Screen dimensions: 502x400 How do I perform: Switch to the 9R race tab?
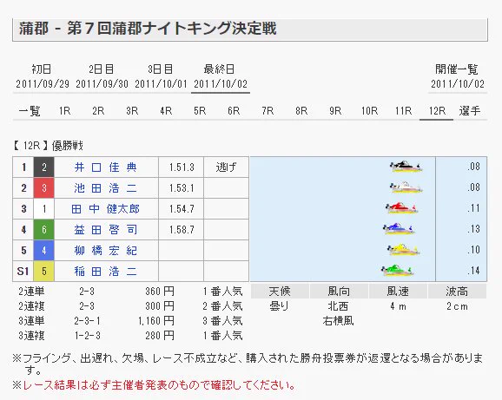(x=335, y=111)
